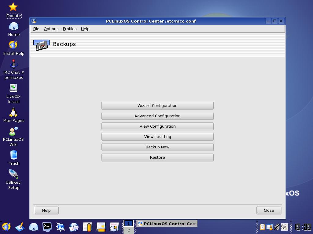This screenshot has width=313, height=234.
Task: Click the Control Center title bar icon
Action: (x=34, y=21)
